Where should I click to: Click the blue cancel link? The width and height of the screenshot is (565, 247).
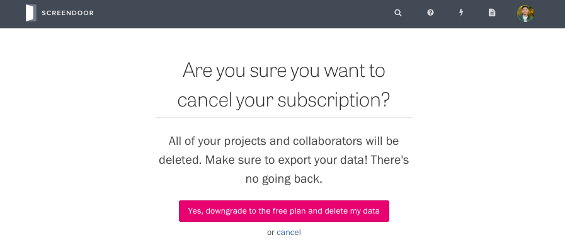(x=288, y=233)
